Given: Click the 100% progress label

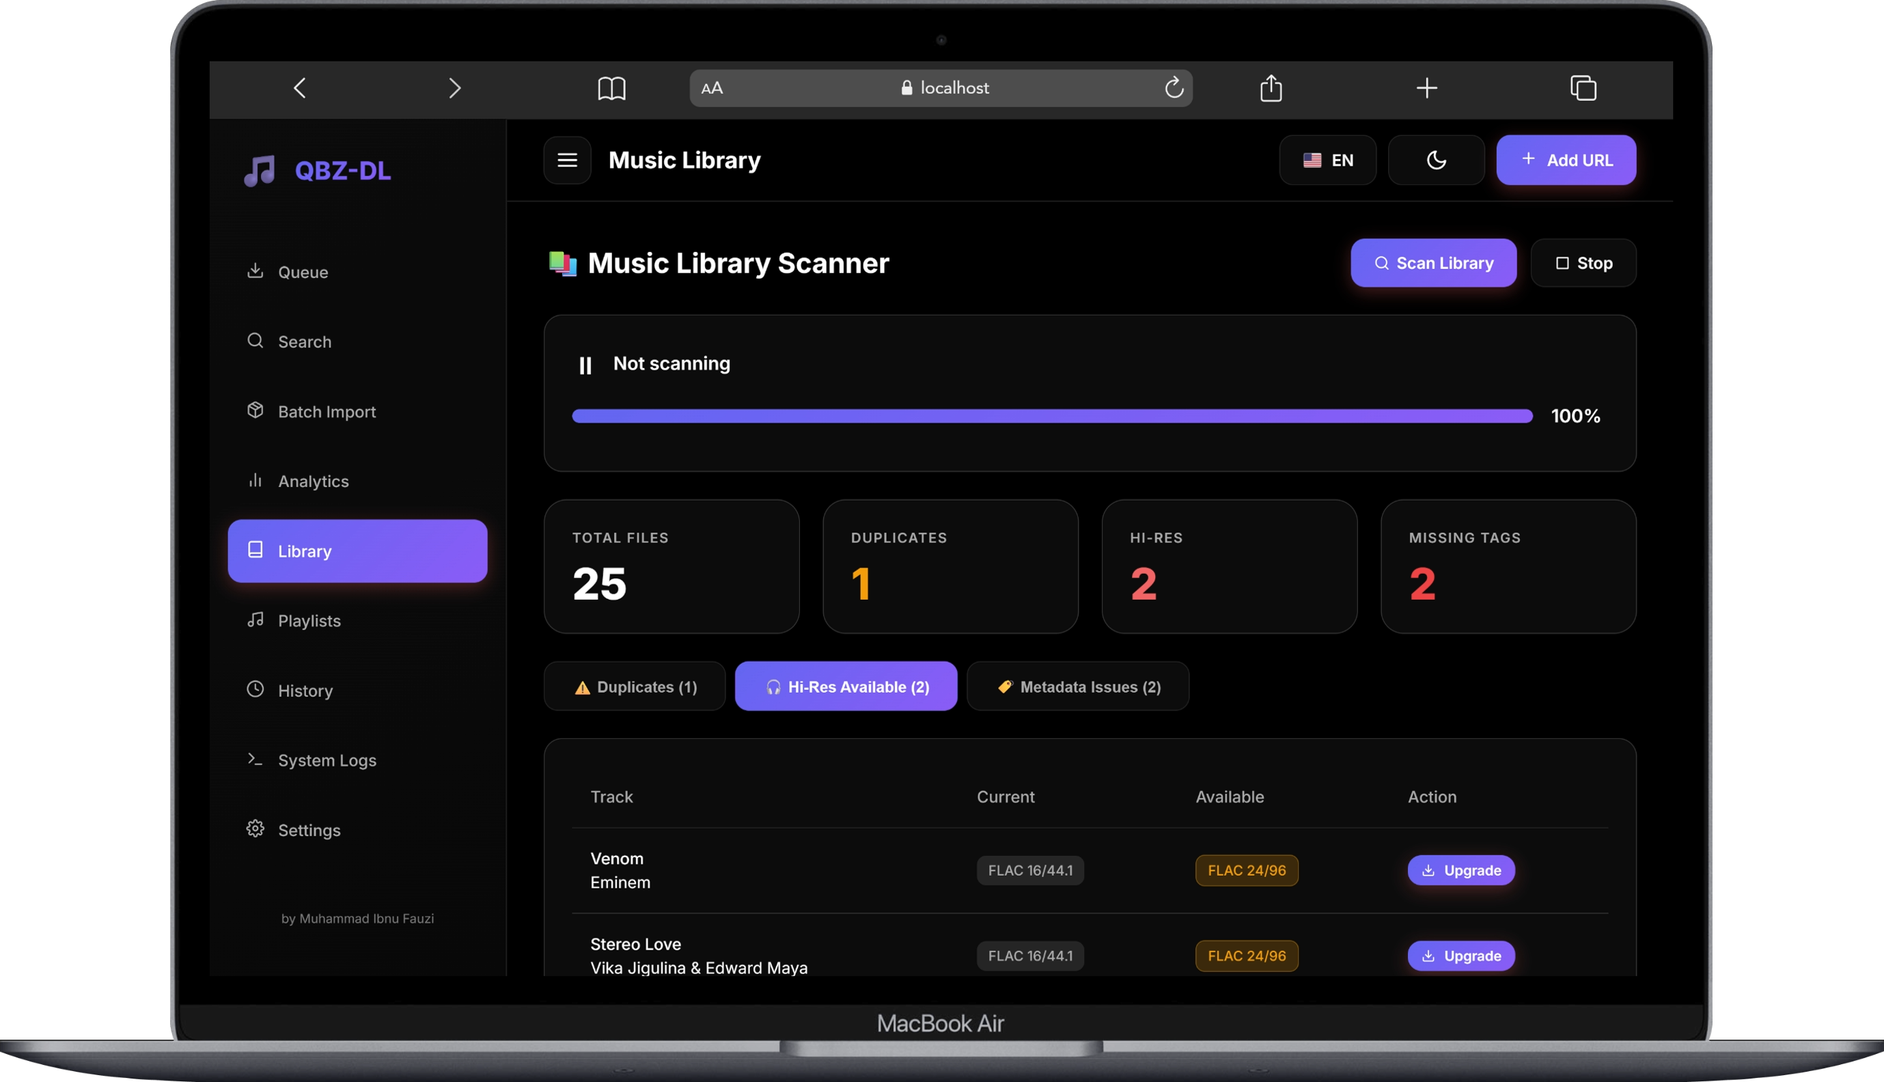Looking at the screenshot, I should coord(1575,416).
